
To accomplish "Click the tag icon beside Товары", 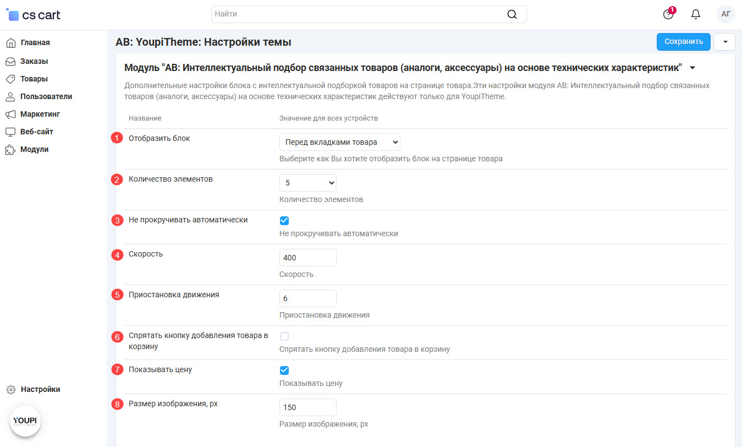I will tap(10, 79).
